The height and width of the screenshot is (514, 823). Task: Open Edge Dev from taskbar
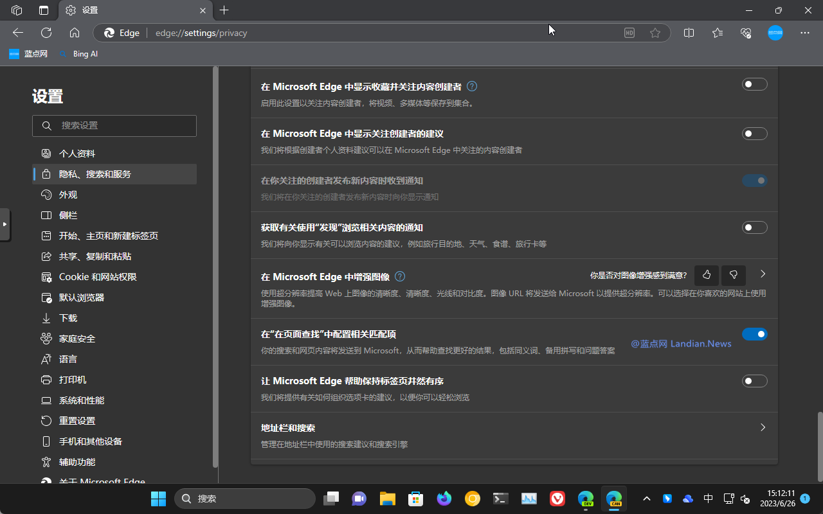(586, 499)
